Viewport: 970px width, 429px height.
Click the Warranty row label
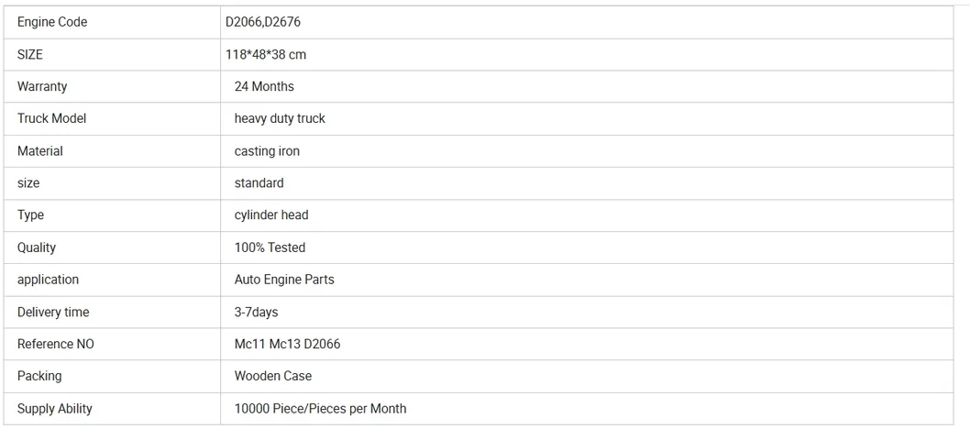[42, 86]
